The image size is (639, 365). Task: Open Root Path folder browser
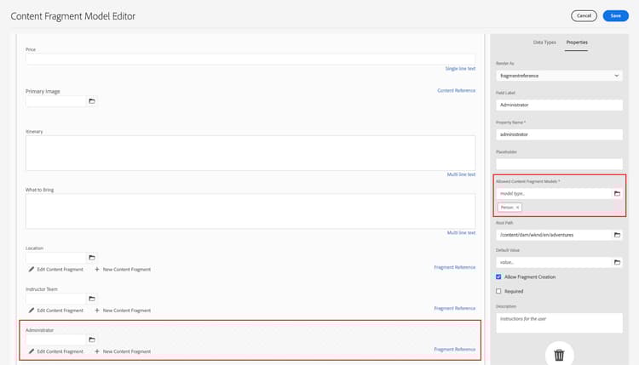(x=617, y=235)
